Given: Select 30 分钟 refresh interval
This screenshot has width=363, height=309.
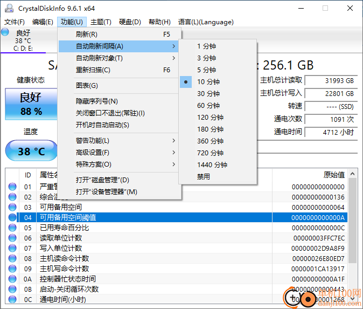Looking at the screenshot, I should point(218,94).
